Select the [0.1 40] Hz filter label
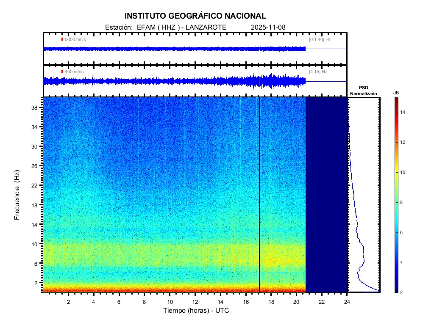The height and width of the screenshot is (325, 434). click(x=320, y=39)
